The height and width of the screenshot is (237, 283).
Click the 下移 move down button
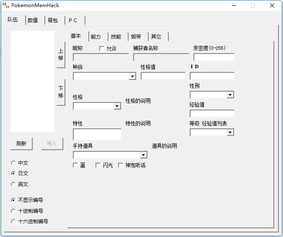[61, 92]
